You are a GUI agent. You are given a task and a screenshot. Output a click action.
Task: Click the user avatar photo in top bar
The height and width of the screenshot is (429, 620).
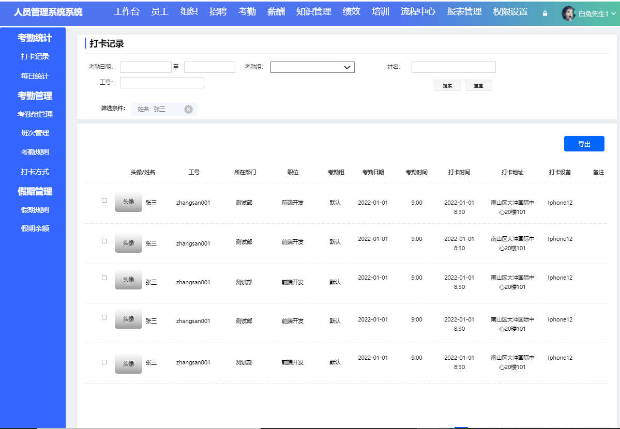[x=569, y=14]
